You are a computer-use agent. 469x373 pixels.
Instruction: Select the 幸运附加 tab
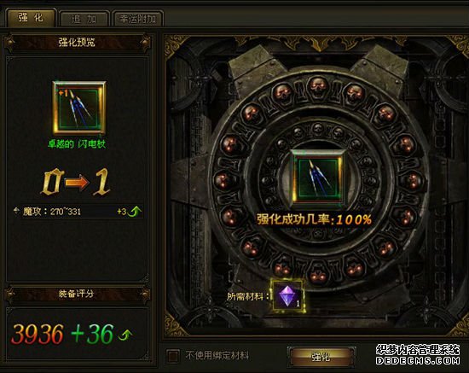(137, 19)
